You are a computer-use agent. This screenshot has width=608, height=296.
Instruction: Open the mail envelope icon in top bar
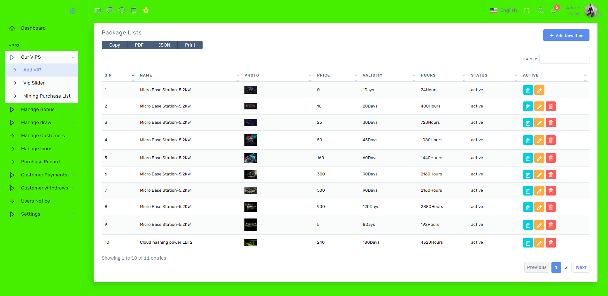98,10
